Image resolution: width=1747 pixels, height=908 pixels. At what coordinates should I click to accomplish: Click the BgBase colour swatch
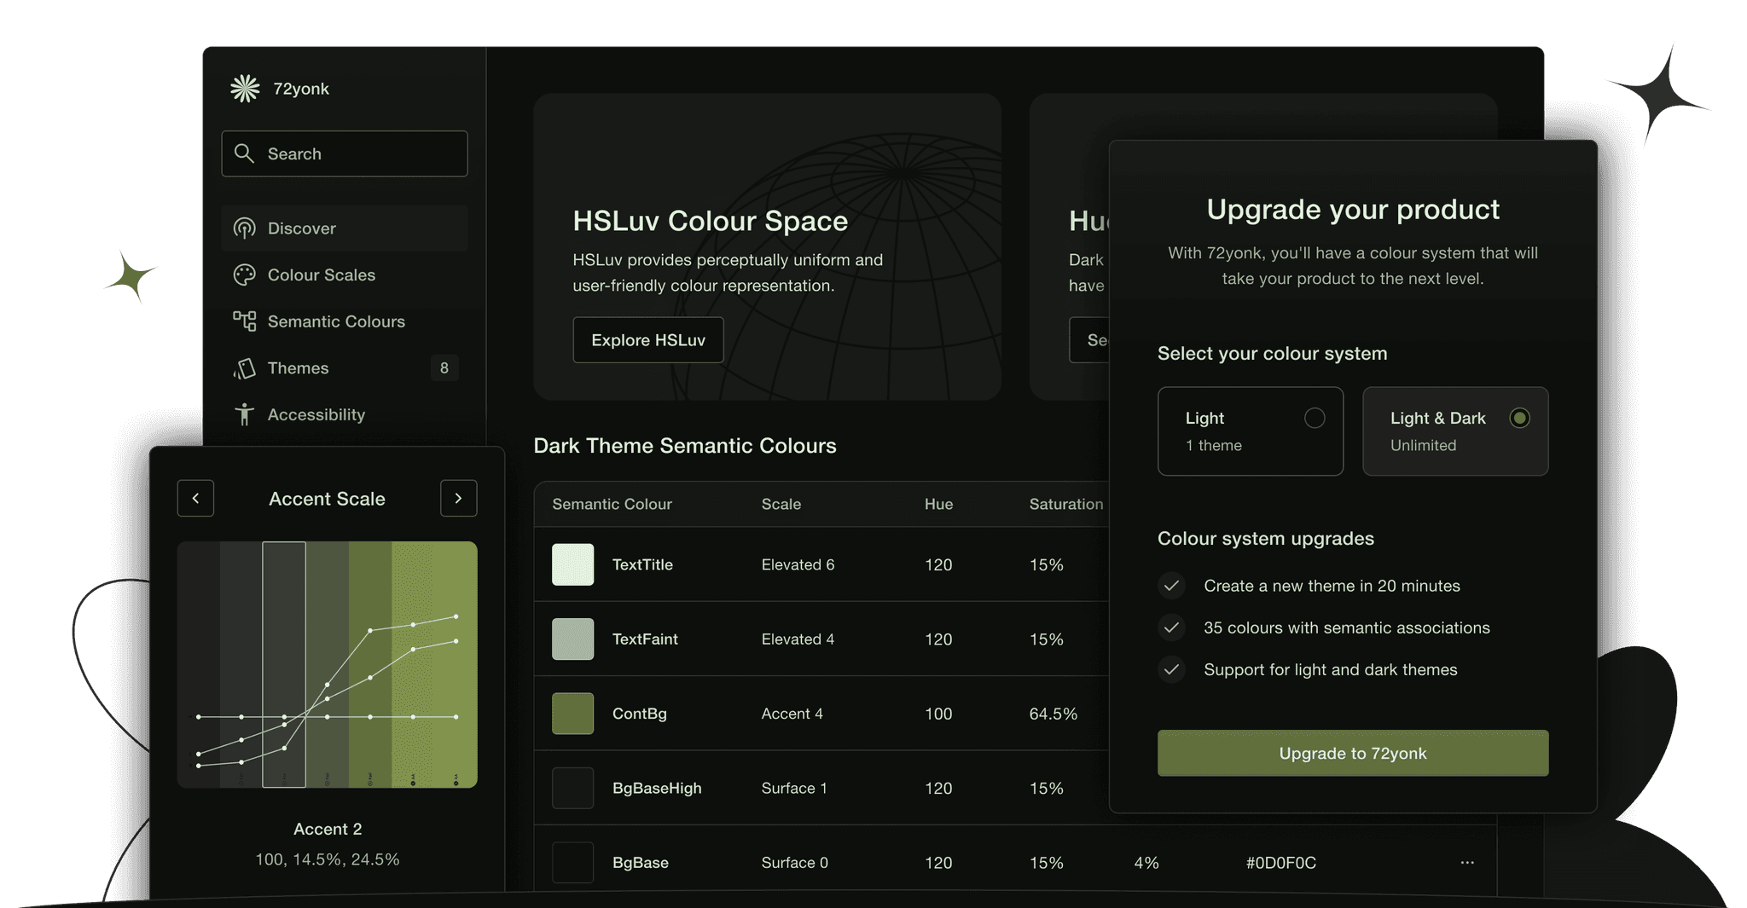[572, 863]
